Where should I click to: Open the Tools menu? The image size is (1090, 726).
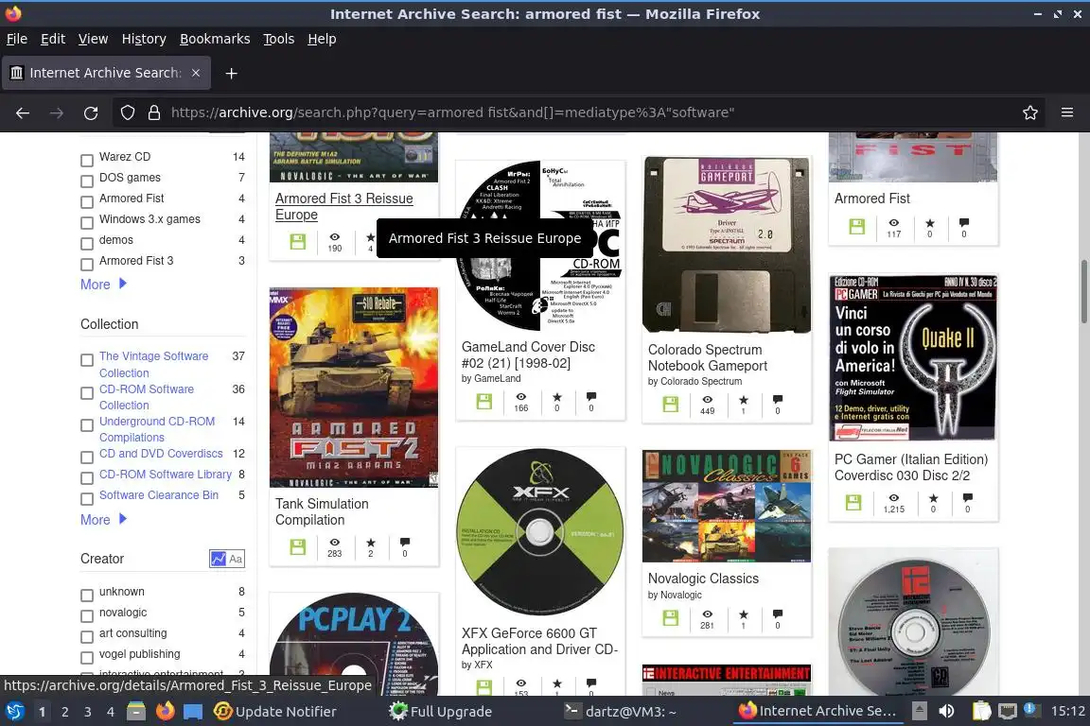pos(279,39)
